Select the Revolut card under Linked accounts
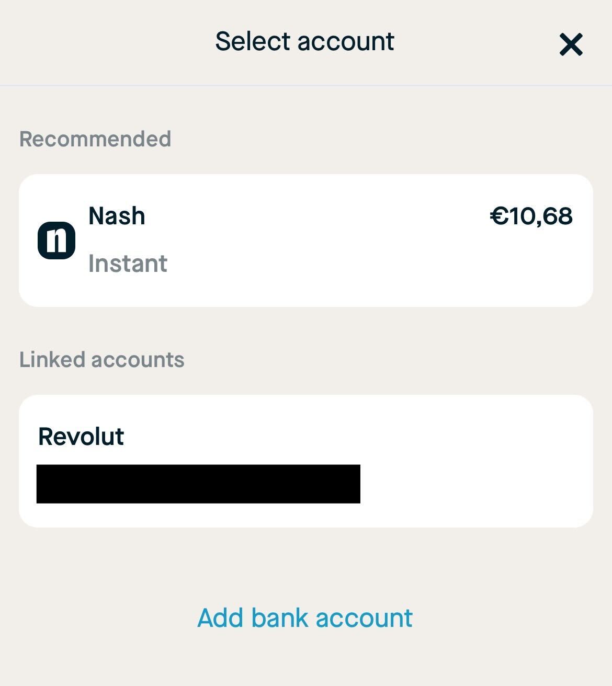The image size is (612, 686). [x=306, y=461]
